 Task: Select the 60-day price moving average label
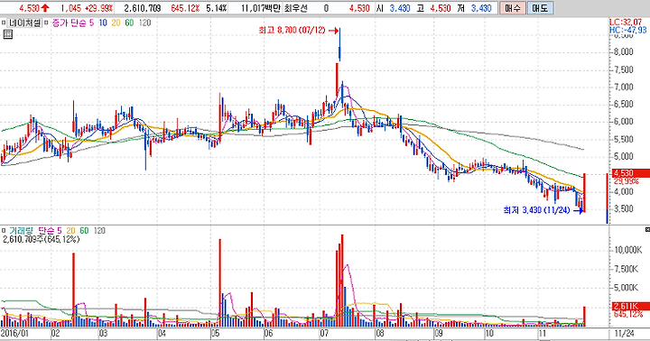pos(129,23)
